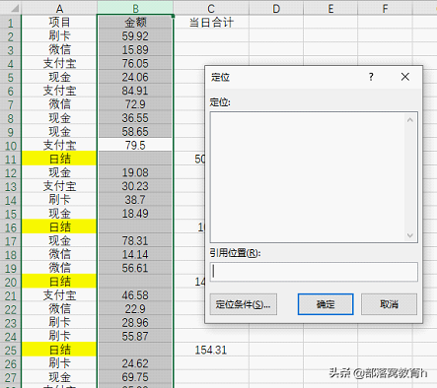
Task: Click the 定位条件(S)... button
Action: tap(244, 304)
